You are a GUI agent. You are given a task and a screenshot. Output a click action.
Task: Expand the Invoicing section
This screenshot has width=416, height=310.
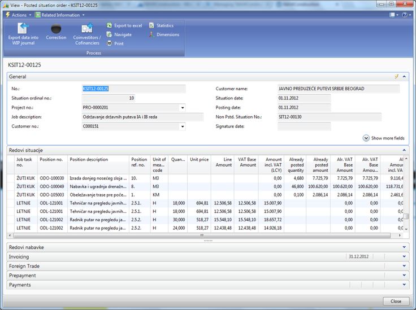404,256
